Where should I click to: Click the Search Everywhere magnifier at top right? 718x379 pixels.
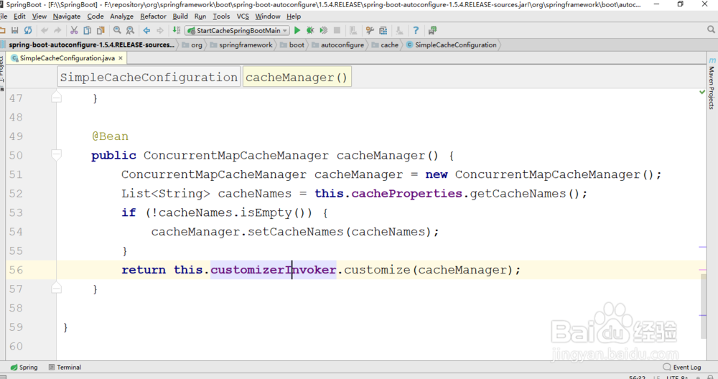(711, 29)
